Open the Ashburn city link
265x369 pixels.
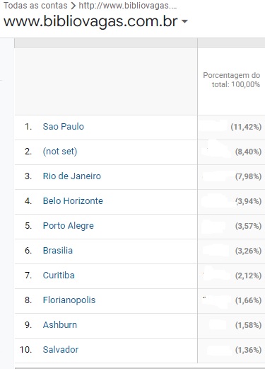pyautogui.click(x=60, y=325)
